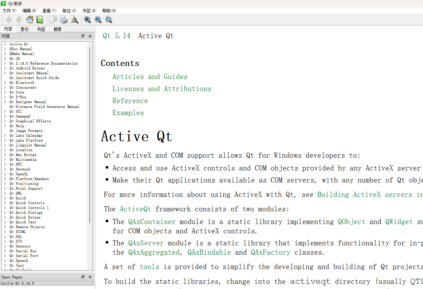Follow the Qt 5.14 breadcrumb link
This screenshot has width=423, height=289.
coord(117,36)
